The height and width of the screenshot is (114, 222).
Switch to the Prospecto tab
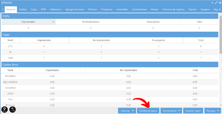(x=107, y=10)
